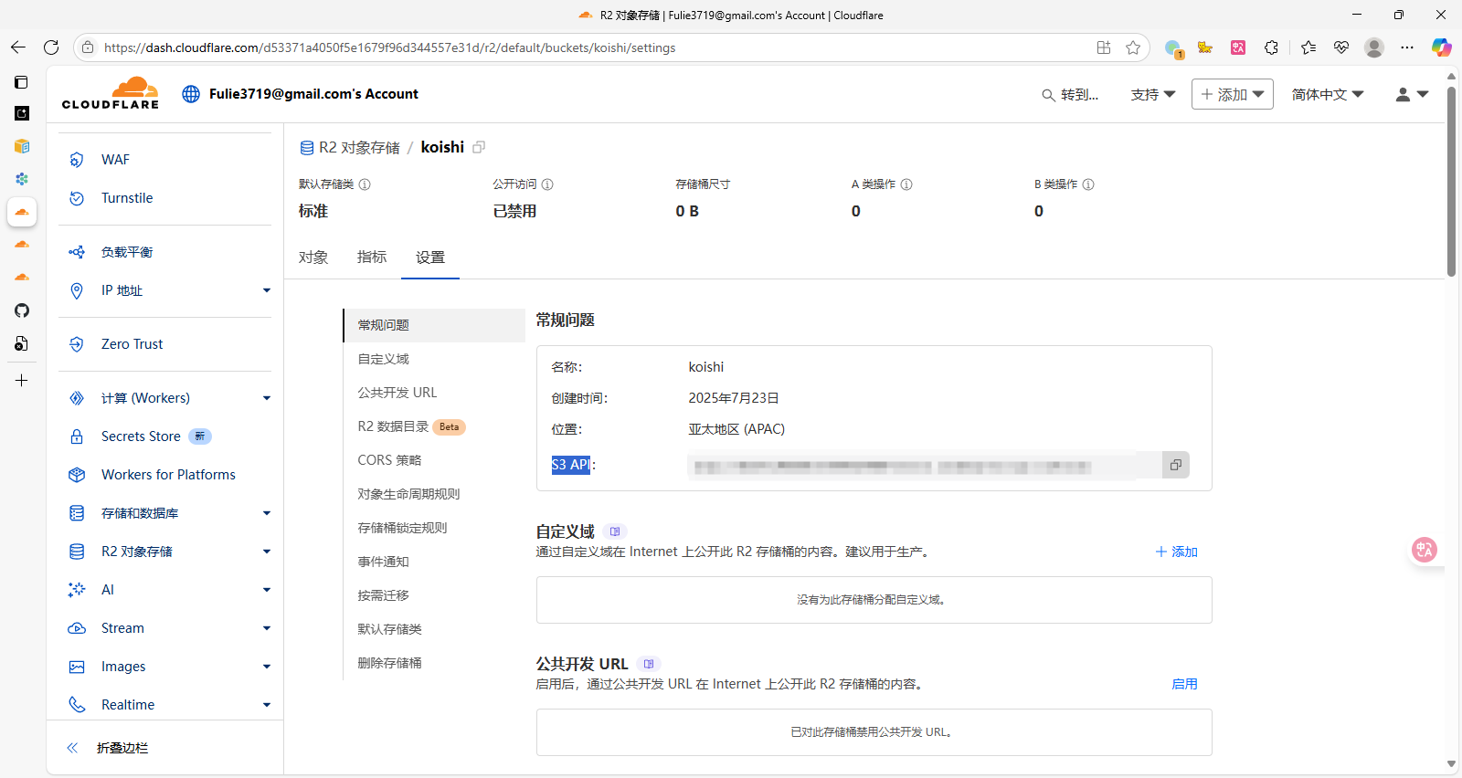
Task: Click the browser address bar URL
Action: pyautogui.click(x=389, y=47)
